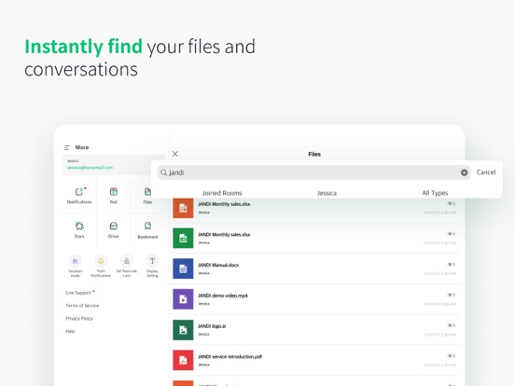This screenshot has height=386, width=515.
Task: Select the JANDI Manual.docx file name
Action: point(218,265)
